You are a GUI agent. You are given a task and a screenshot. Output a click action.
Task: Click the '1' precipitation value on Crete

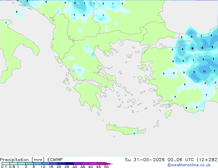click(x=134, y=133)
